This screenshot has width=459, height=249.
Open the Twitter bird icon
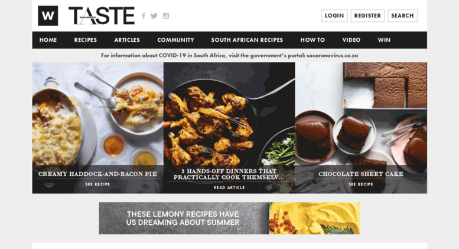154,16
